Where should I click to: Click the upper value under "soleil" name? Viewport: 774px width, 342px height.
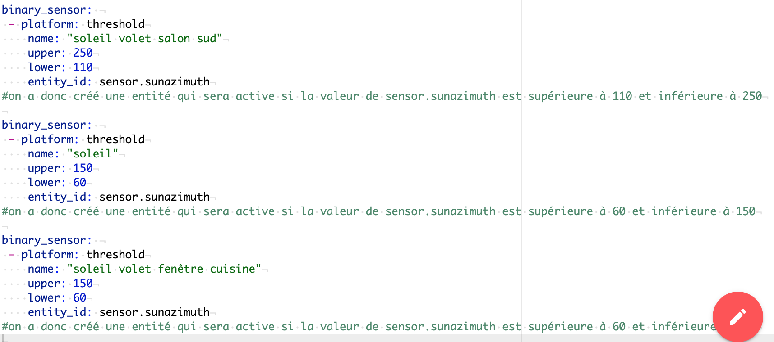[x=83, y=168]
